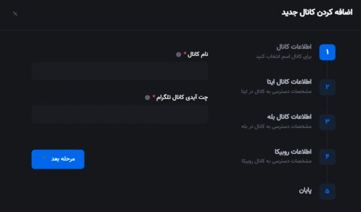This screenshot has height=212, width=361.
Task: Click the step ۱ number badge
Action: [327, 52]
